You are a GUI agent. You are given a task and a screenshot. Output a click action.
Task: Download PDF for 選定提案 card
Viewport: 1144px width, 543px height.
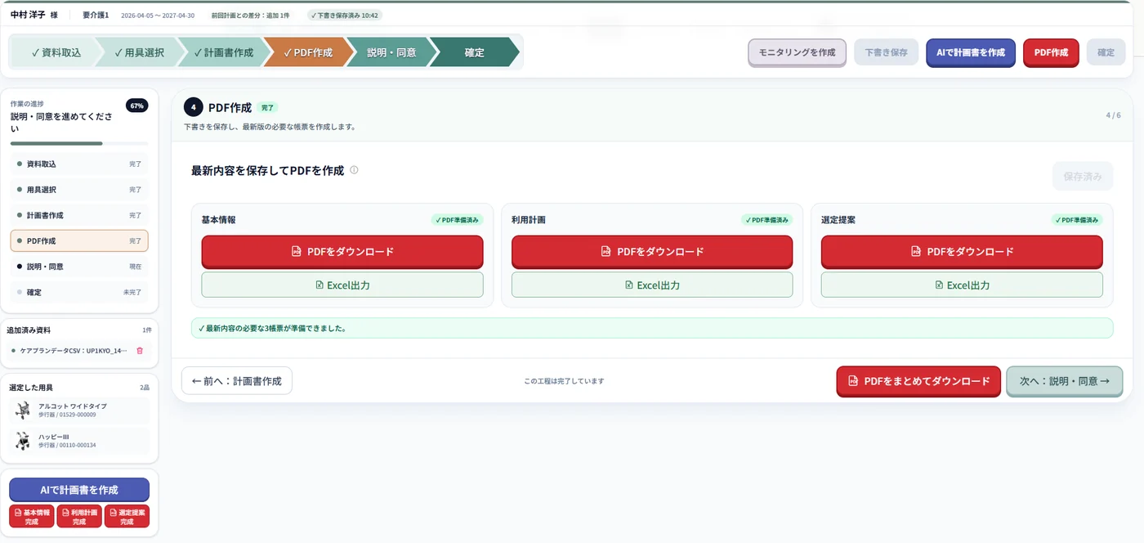tap(962, 252)
